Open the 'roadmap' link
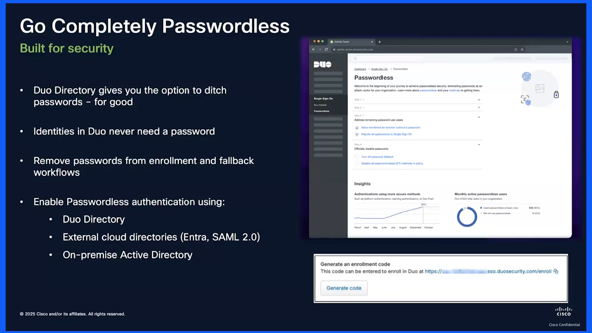The width and height of the screenshot is (592, 333). (454, 91)
